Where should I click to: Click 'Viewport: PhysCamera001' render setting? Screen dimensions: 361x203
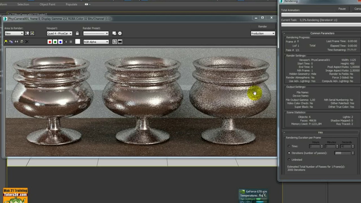pos(314,60)
